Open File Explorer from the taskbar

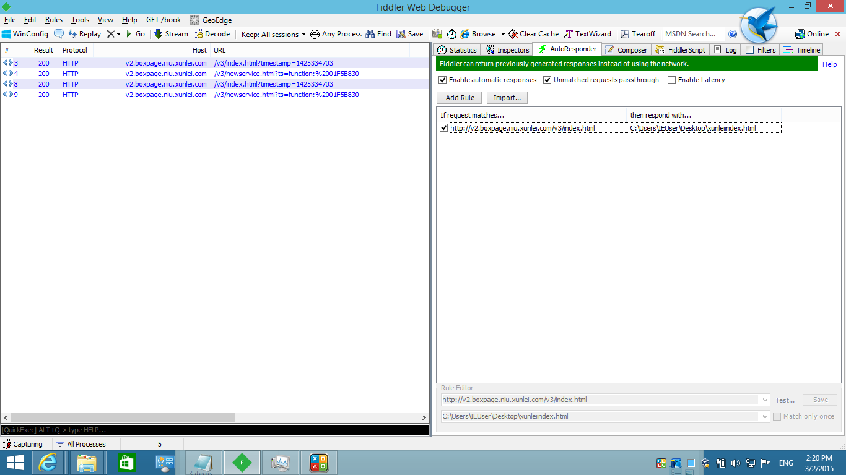[87, 463]
